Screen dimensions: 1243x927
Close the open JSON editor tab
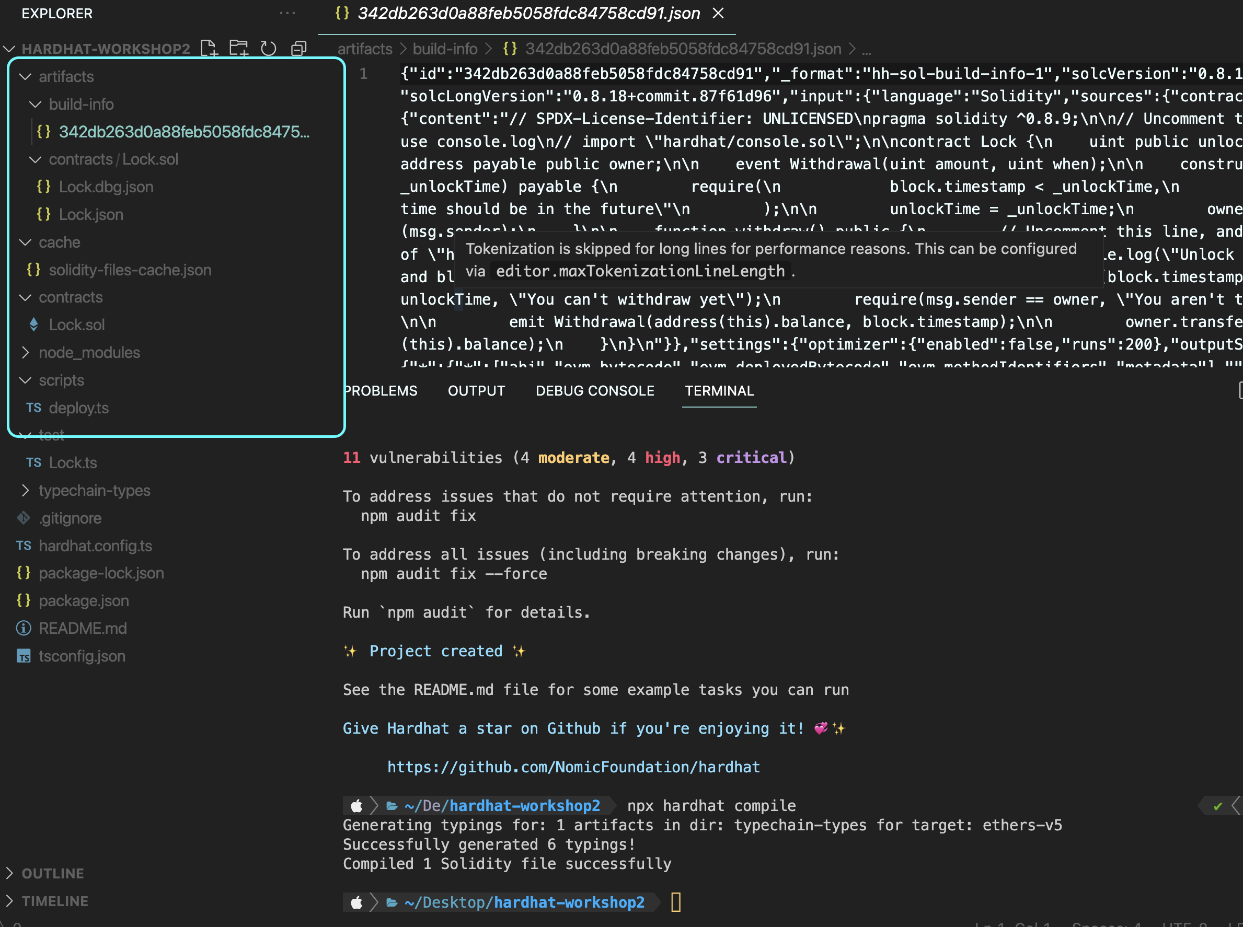point(718,13)
